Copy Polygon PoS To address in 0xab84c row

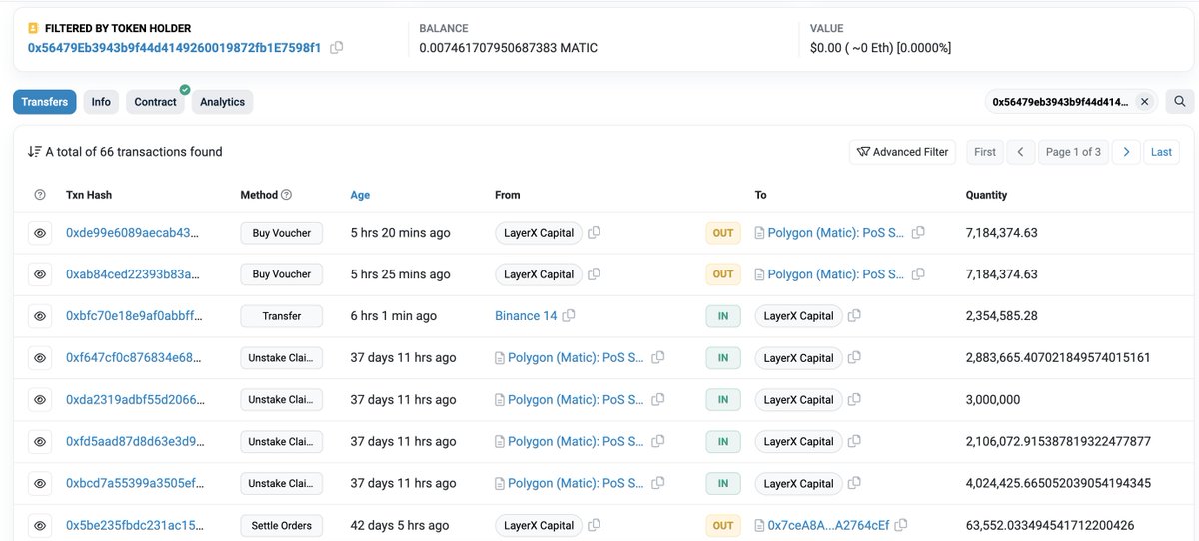[x=918, y=274]
